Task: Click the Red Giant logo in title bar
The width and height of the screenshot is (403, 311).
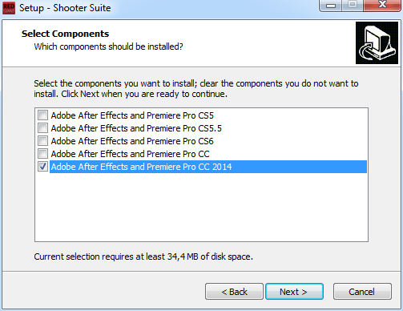Action: pyautogui.click(x=9, y=8)
